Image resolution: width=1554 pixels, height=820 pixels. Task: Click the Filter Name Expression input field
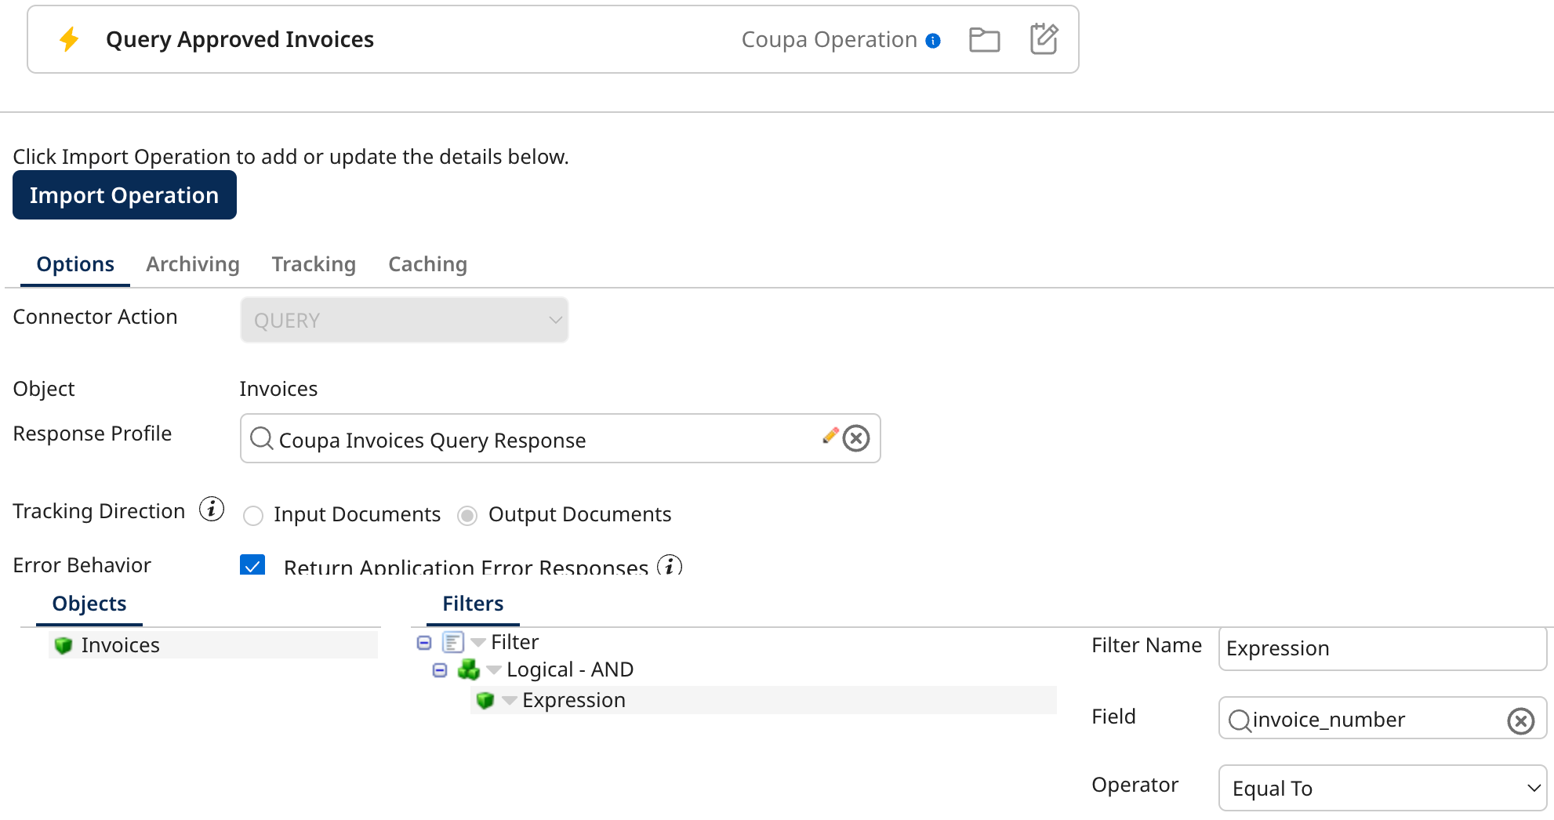point(1381,648)
